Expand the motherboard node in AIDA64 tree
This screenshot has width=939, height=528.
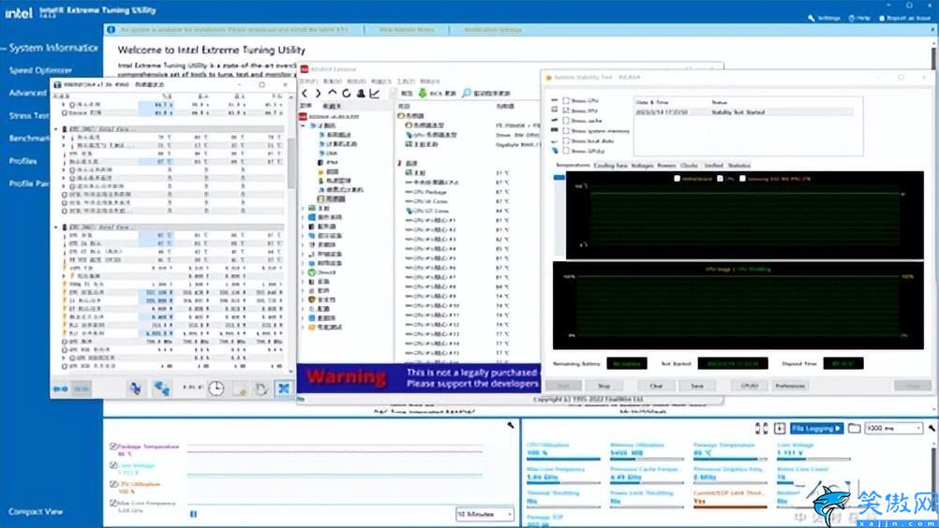pos(304,208)
